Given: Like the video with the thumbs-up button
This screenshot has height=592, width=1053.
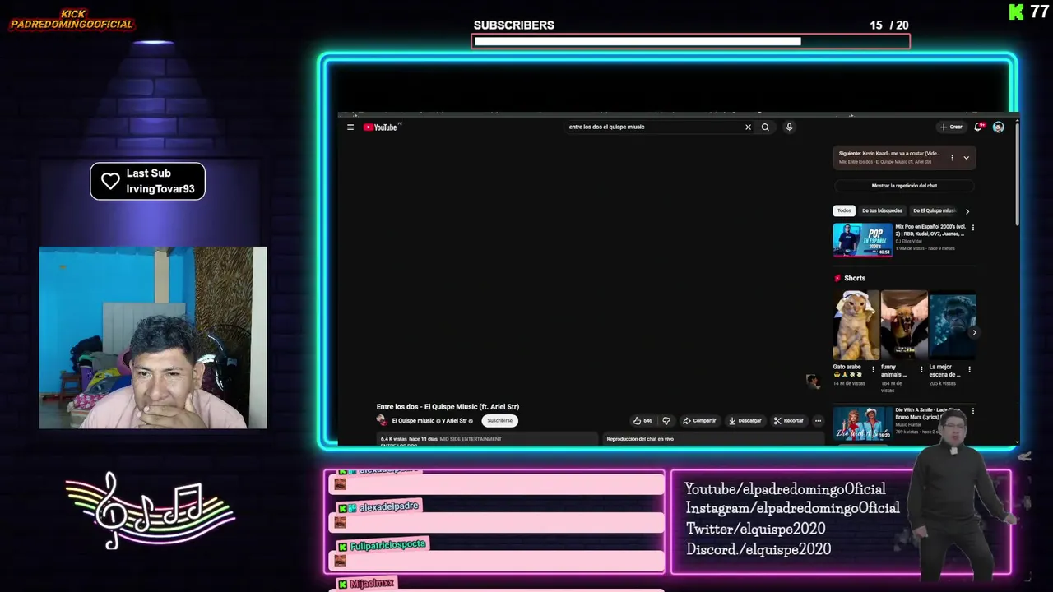Looking at the screenshot, I should [x=643, y=420].
